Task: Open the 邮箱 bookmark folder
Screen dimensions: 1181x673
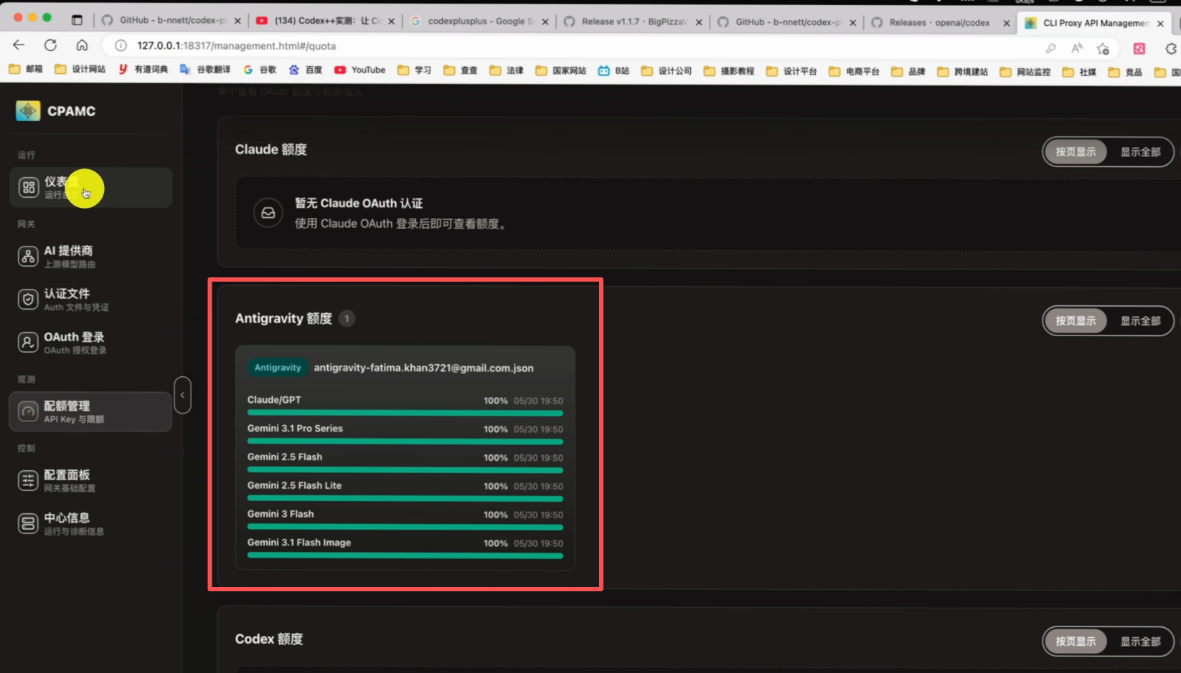Action: pyautogui.click(x=26, y=70)
